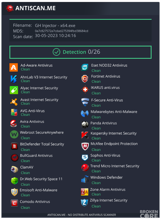Click the McAfee Endpoint Protection name

[x=114, y=144]
